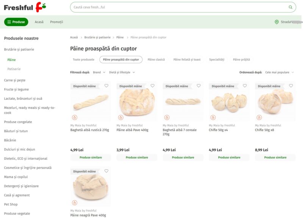Image resolution: width=303 pixels, height=218 pixels.
Task: Click the delivery location pin icon
Action: coord(276,22)
